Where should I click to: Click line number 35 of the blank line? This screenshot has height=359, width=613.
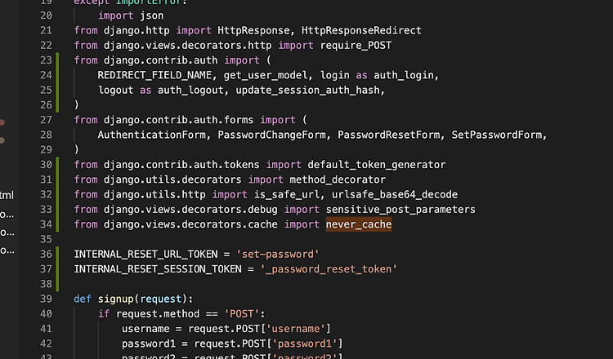[46, 239]
